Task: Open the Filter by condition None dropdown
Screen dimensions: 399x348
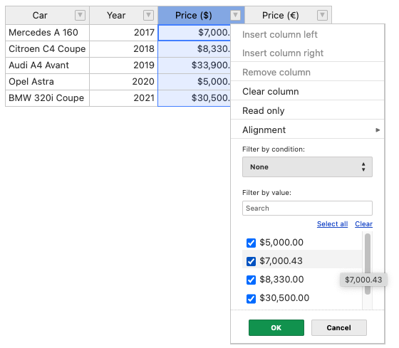Action: point(307,167)
